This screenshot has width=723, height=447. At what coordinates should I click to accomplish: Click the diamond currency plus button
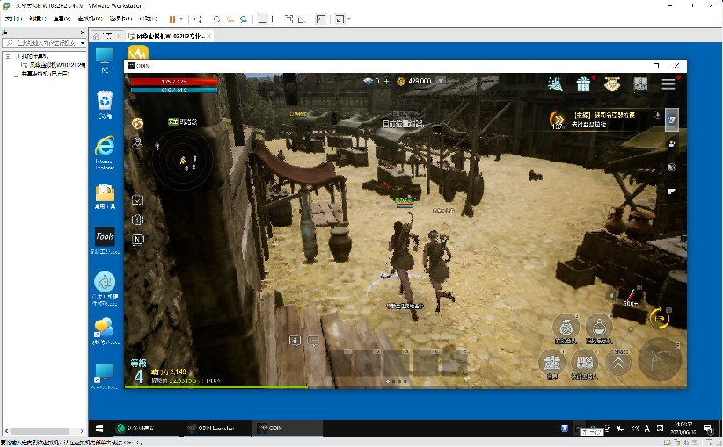click(x=386, y=81)
